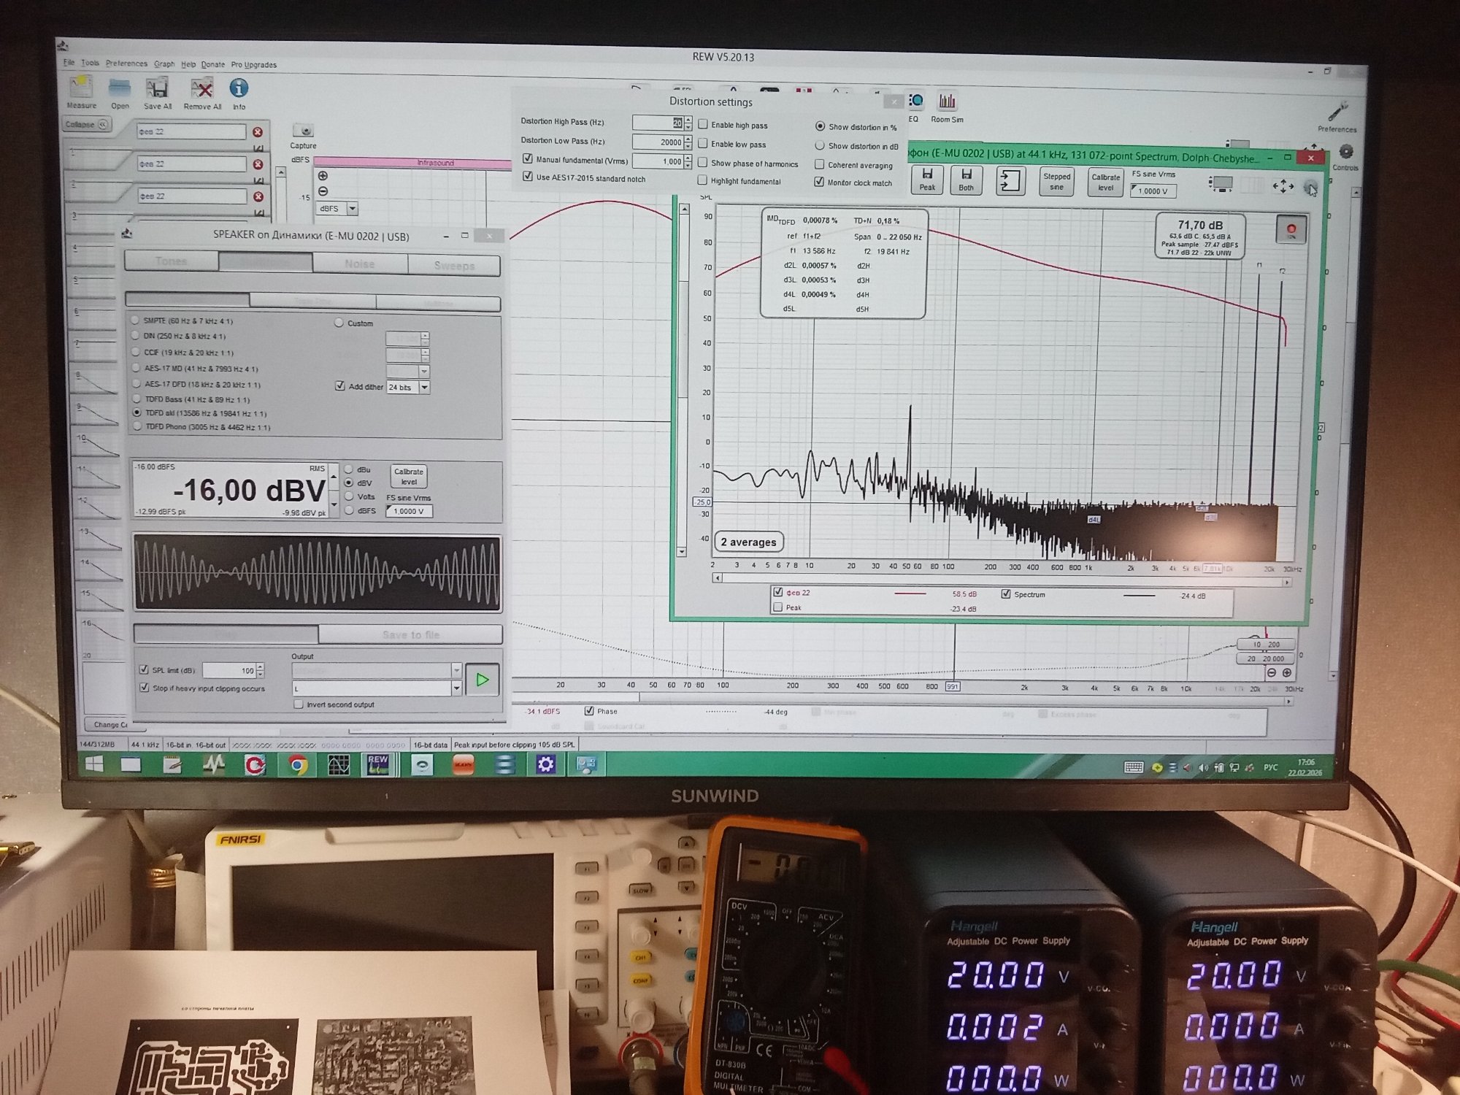1460x1095 pixels.
Task: Open the Tools menu
Action: point(90,64)
